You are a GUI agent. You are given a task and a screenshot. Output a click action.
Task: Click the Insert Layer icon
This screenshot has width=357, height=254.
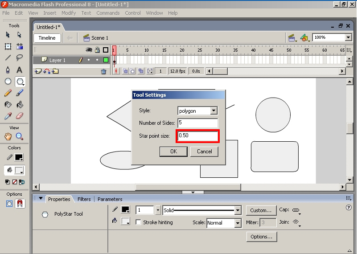[38, 71]
